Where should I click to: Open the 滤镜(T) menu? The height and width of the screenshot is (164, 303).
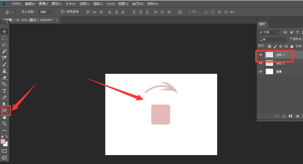point(98,3)
